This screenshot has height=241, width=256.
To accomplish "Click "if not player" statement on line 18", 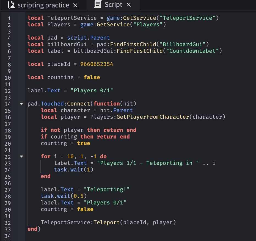I will click(89, 130).
